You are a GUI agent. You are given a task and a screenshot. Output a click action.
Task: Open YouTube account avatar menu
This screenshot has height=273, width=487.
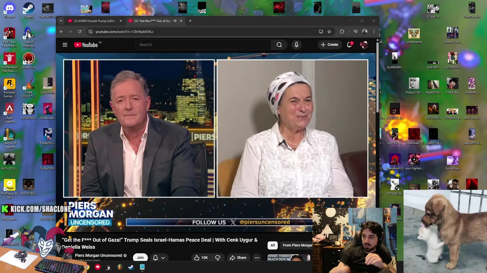point(364,45)
